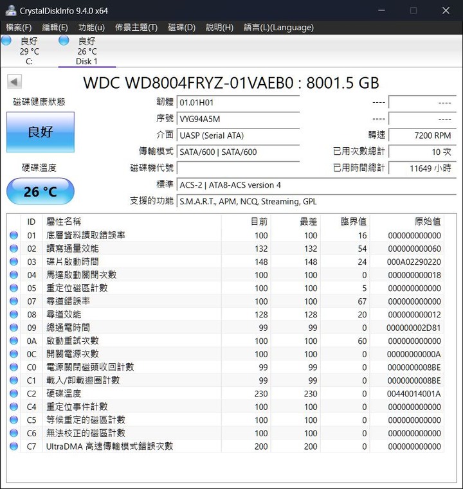Click status dot for attribute C5 等候重定的磁區計數
Viewport: 463px width, 489px height.
tap(14, 420)
